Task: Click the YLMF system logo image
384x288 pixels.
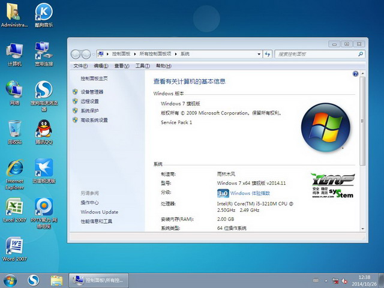Action: [x=333, y=185]
